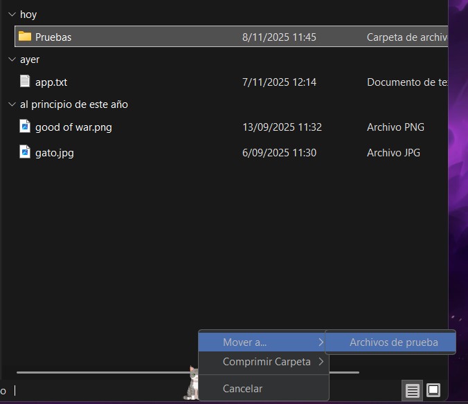Choose "Mover a..." in the context menu
Viewport: 468px width, 404px height.
coord(244,342)
